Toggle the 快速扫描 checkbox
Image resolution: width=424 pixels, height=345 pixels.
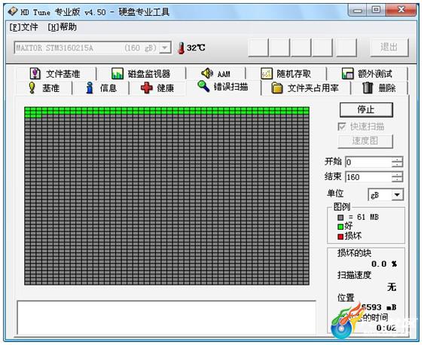[x=342, y=127]
